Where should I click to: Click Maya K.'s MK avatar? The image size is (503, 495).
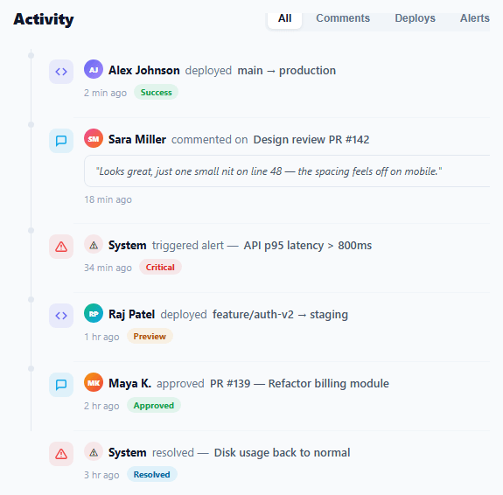94,382
